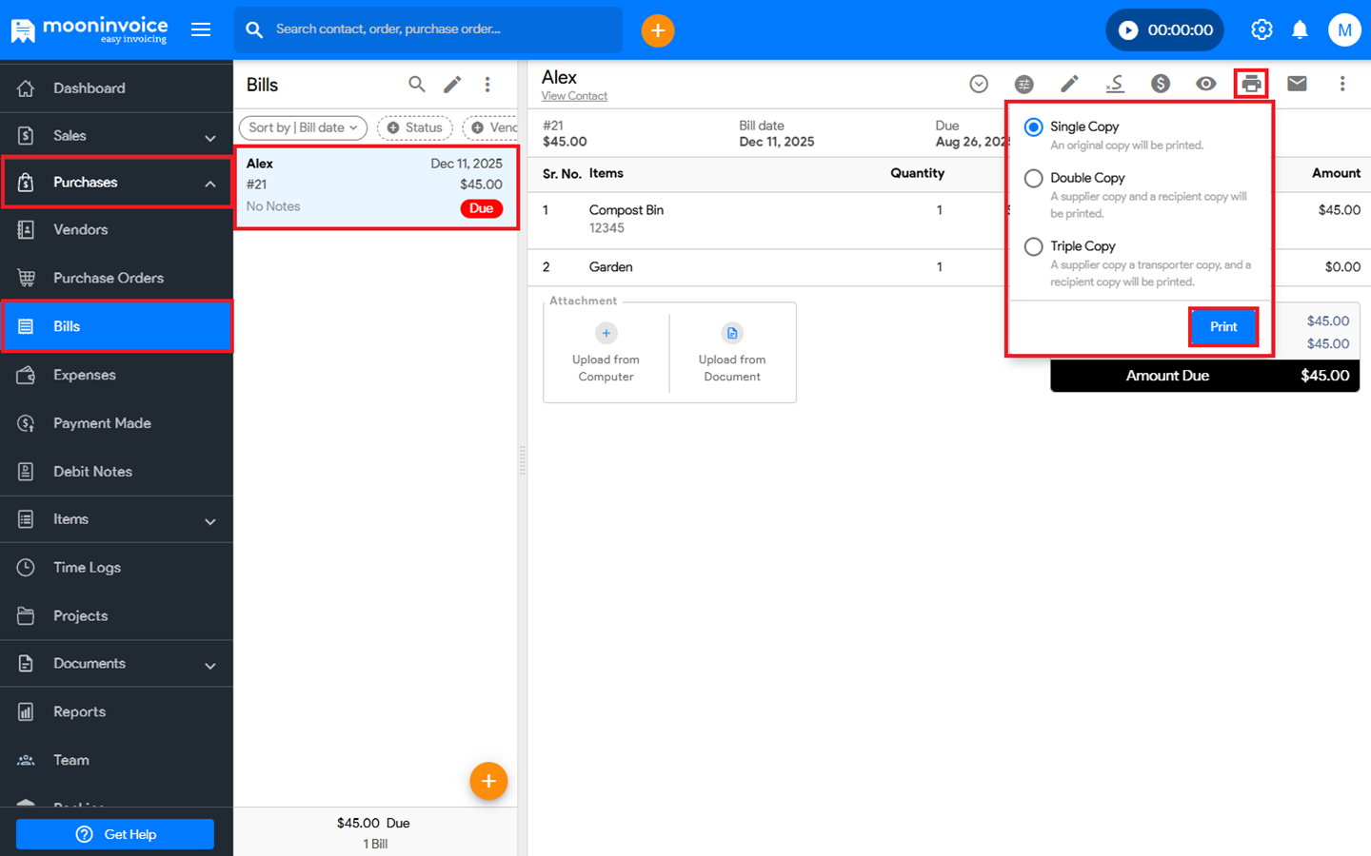Select the Double Copy option
The image size is (1371, 856).
(1033, 178)
